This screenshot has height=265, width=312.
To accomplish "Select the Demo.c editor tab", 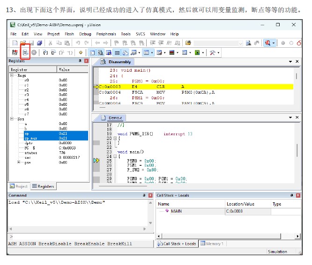I will [115, 118].
